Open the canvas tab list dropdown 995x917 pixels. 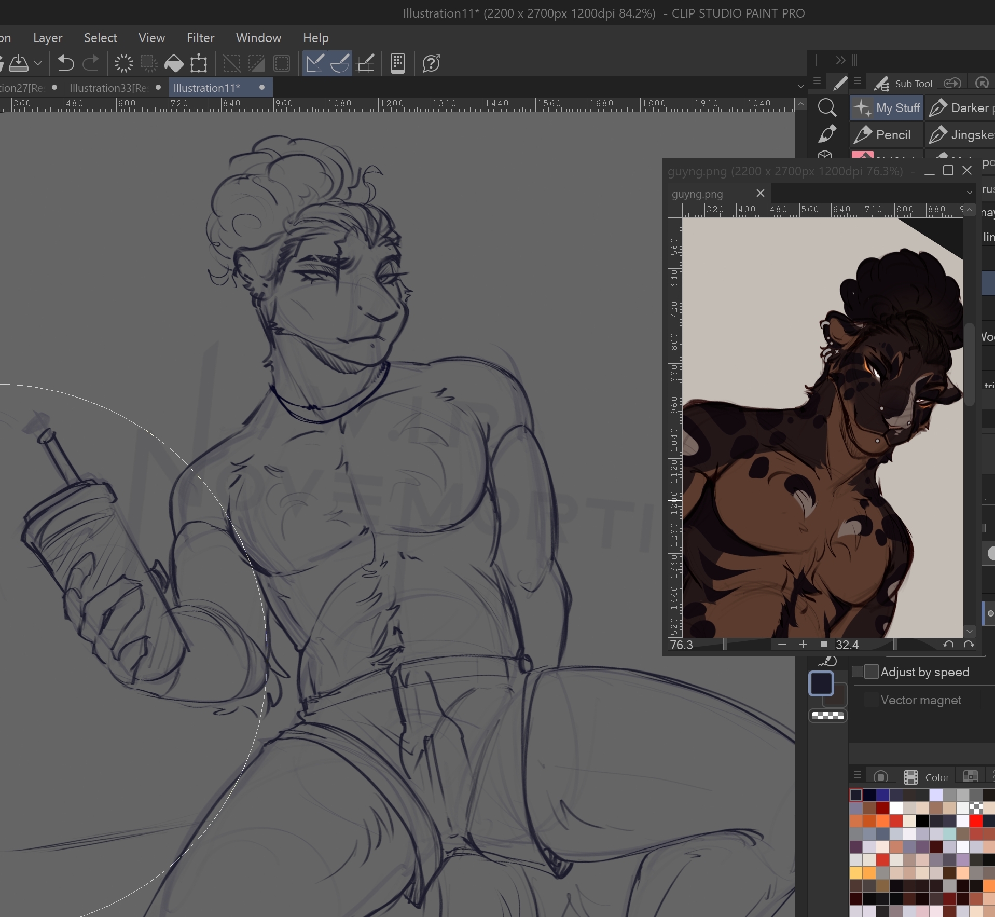pyautogui.click(x=800, y=87)
